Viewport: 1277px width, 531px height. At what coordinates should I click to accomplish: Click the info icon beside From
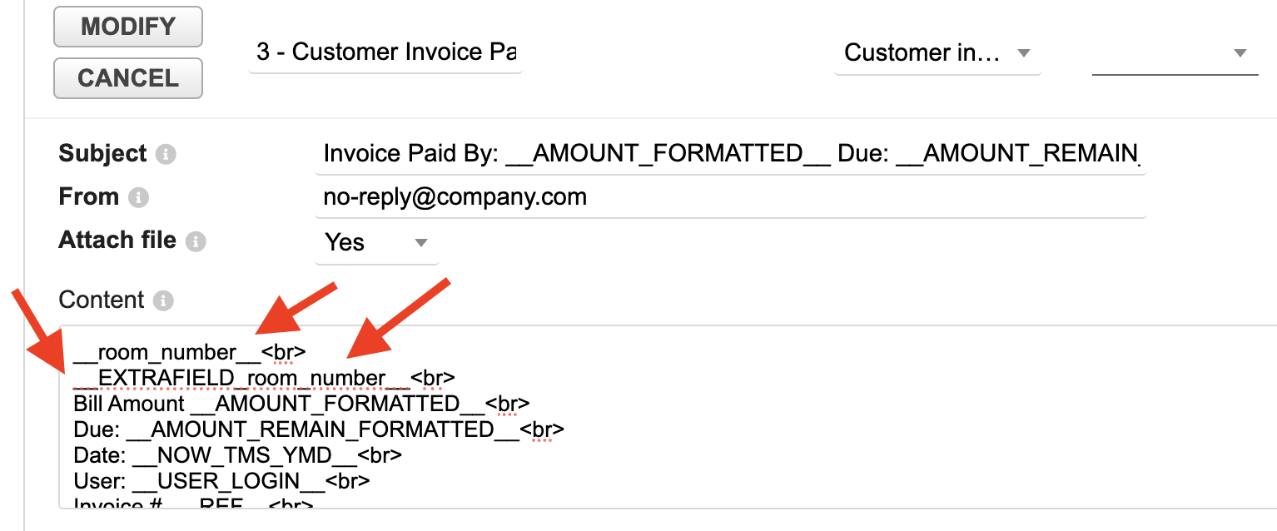click(x=139, y=198)
